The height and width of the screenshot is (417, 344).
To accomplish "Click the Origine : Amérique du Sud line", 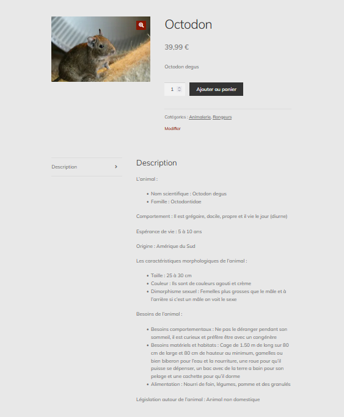I will [166, 246].
